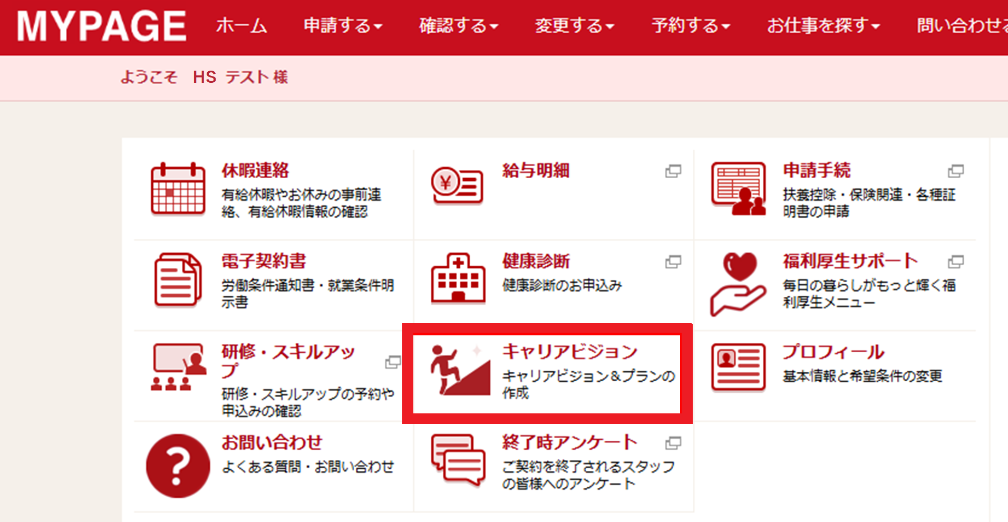1008x522 pixels.
Task: Click the text 基本情報と希望条件の変更
Action: tap(862, 376)
